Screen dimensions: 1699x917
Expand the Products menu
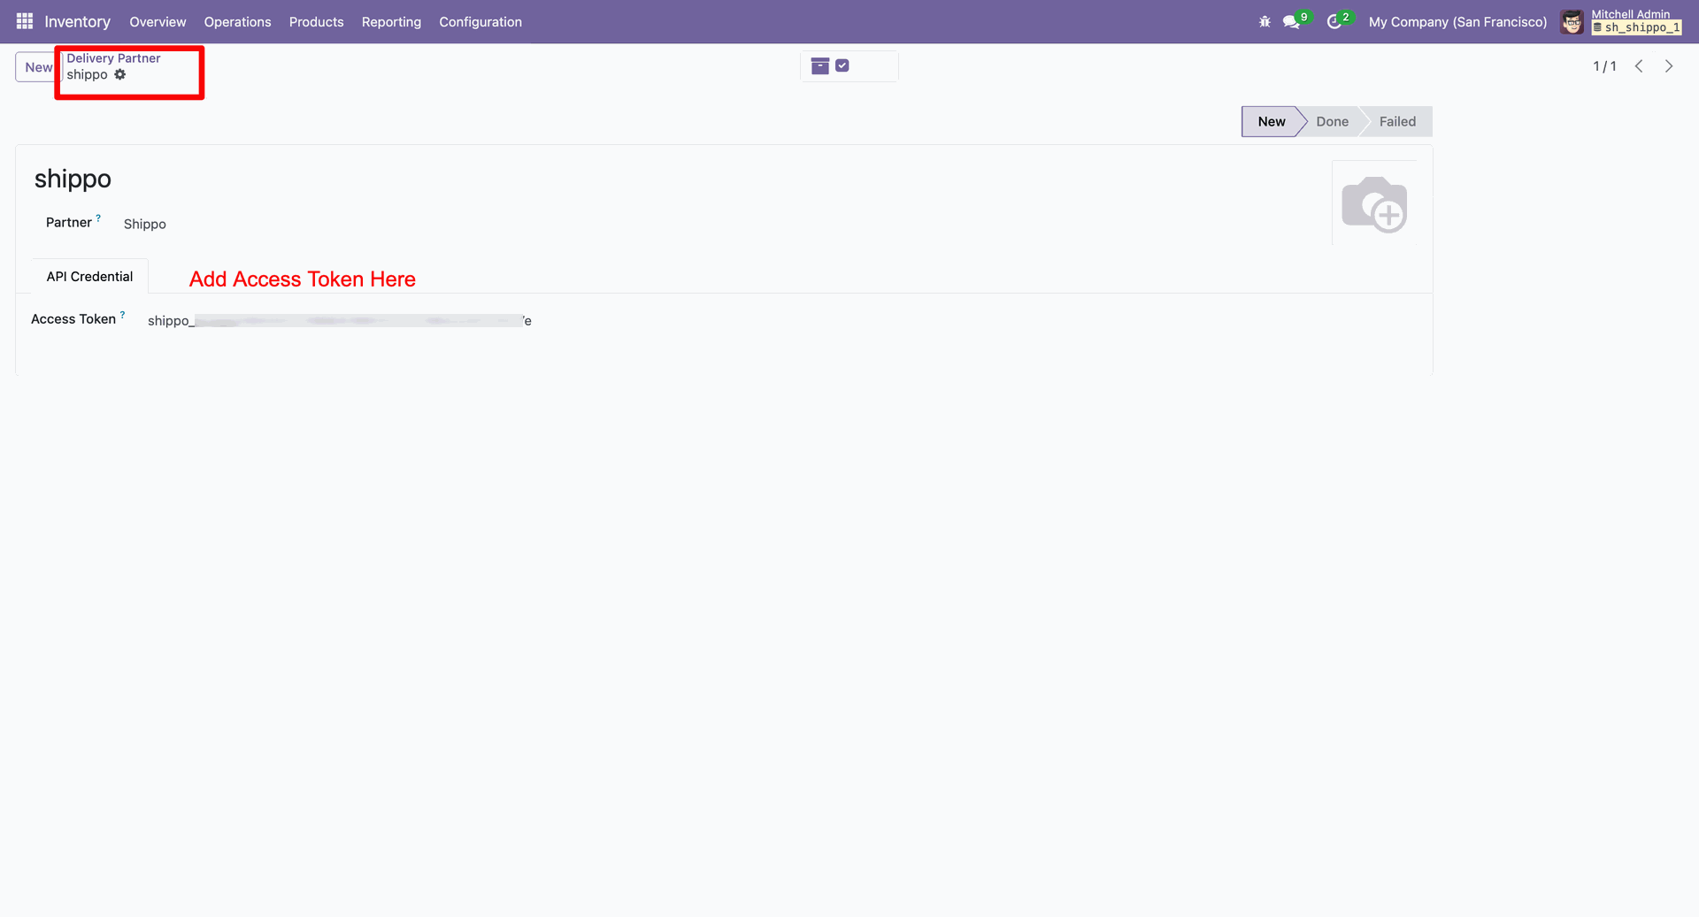316,21
